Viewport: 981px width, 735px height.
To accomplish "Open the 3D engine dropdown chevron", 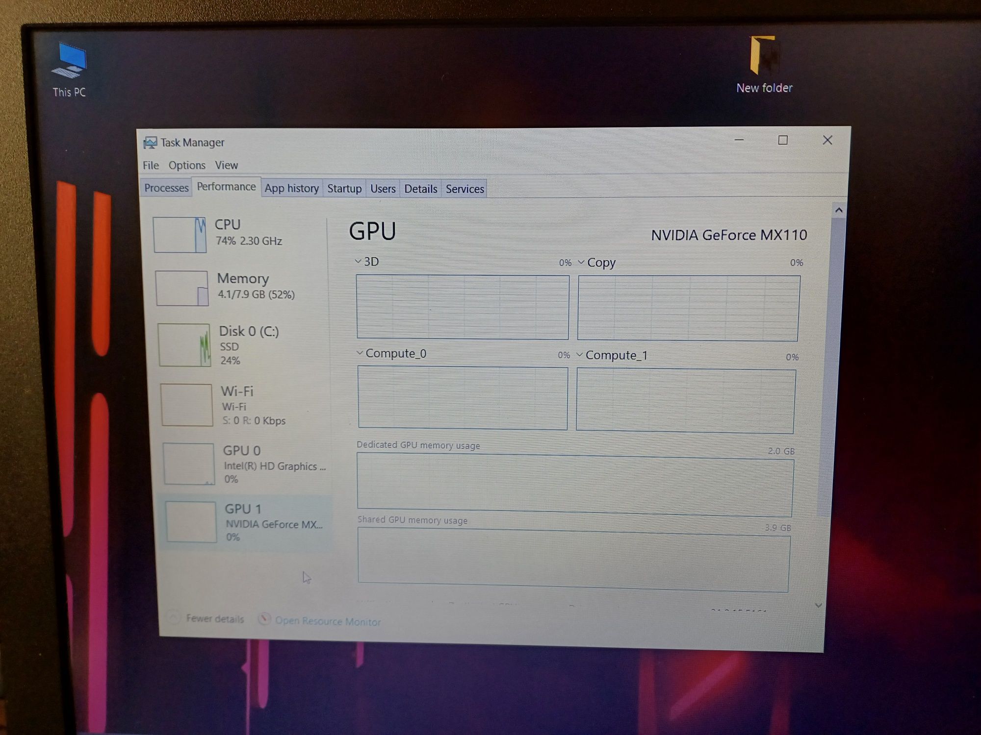I will [358, 262].
